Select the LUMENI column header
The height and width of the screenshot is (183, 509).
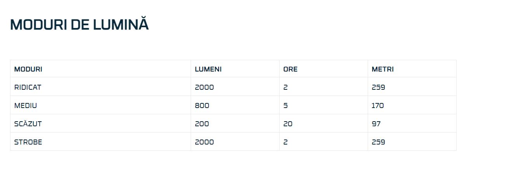[208, 69]
